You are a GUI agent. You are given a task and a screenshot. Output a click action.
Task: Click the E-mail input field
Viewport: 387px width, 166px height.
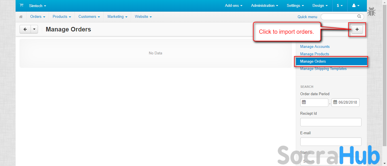[x=331, y=142]
